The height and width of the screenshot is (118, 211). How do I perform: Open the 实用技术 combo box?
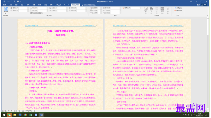coord(136,8)
